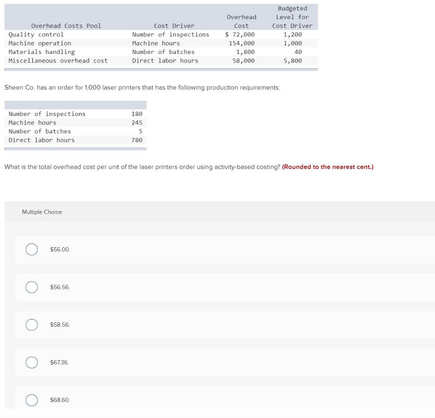Click the 'Quality control' row label
This screenshot has width=435, height=418.
tap(36, 34)
